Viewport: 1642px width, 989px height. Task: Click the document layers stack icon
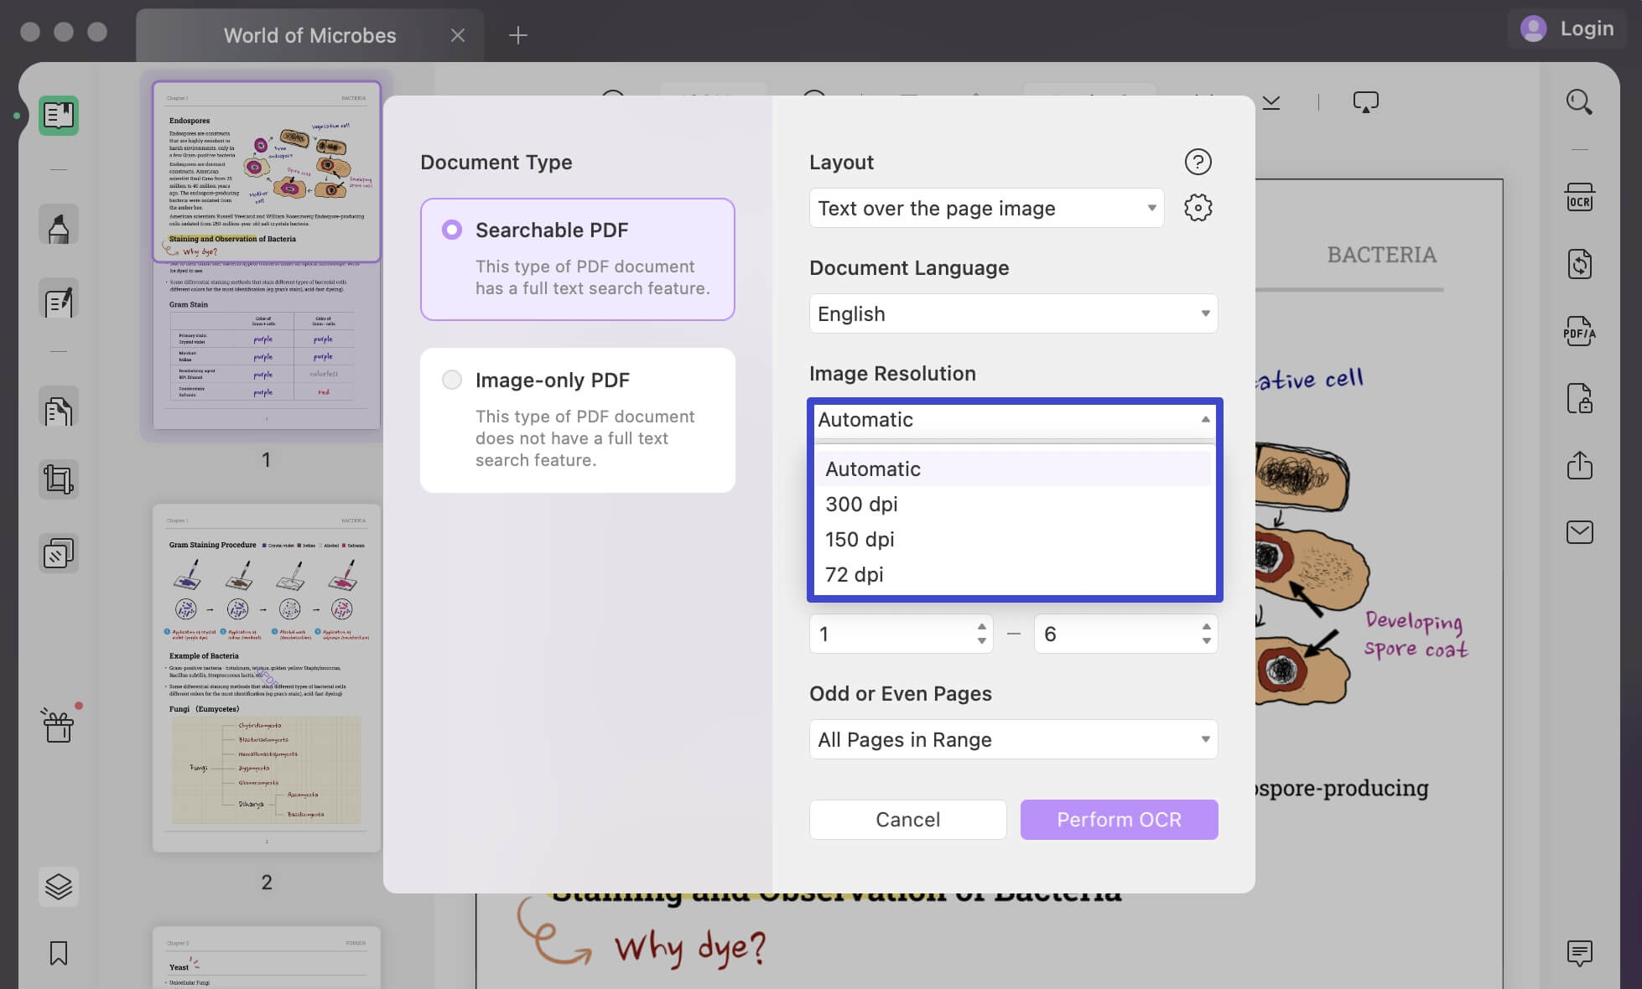pos(58,886)
